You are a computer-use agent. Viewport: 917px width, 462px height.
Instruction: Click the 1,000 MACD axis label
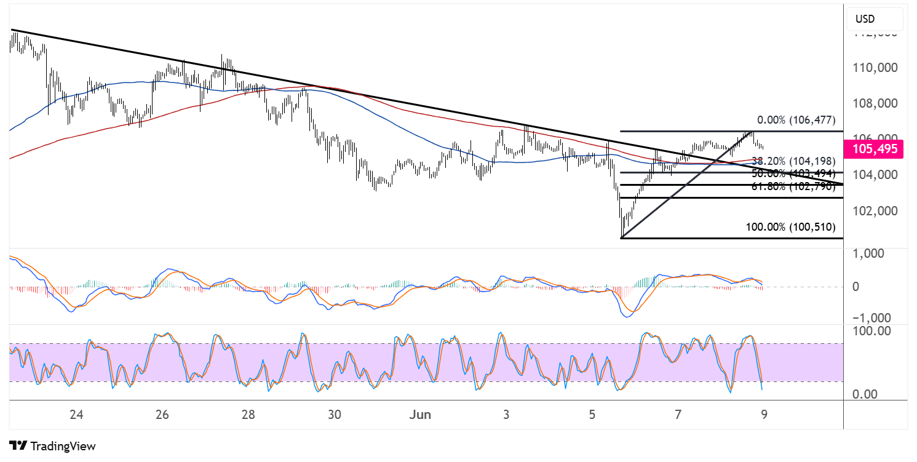868,253
